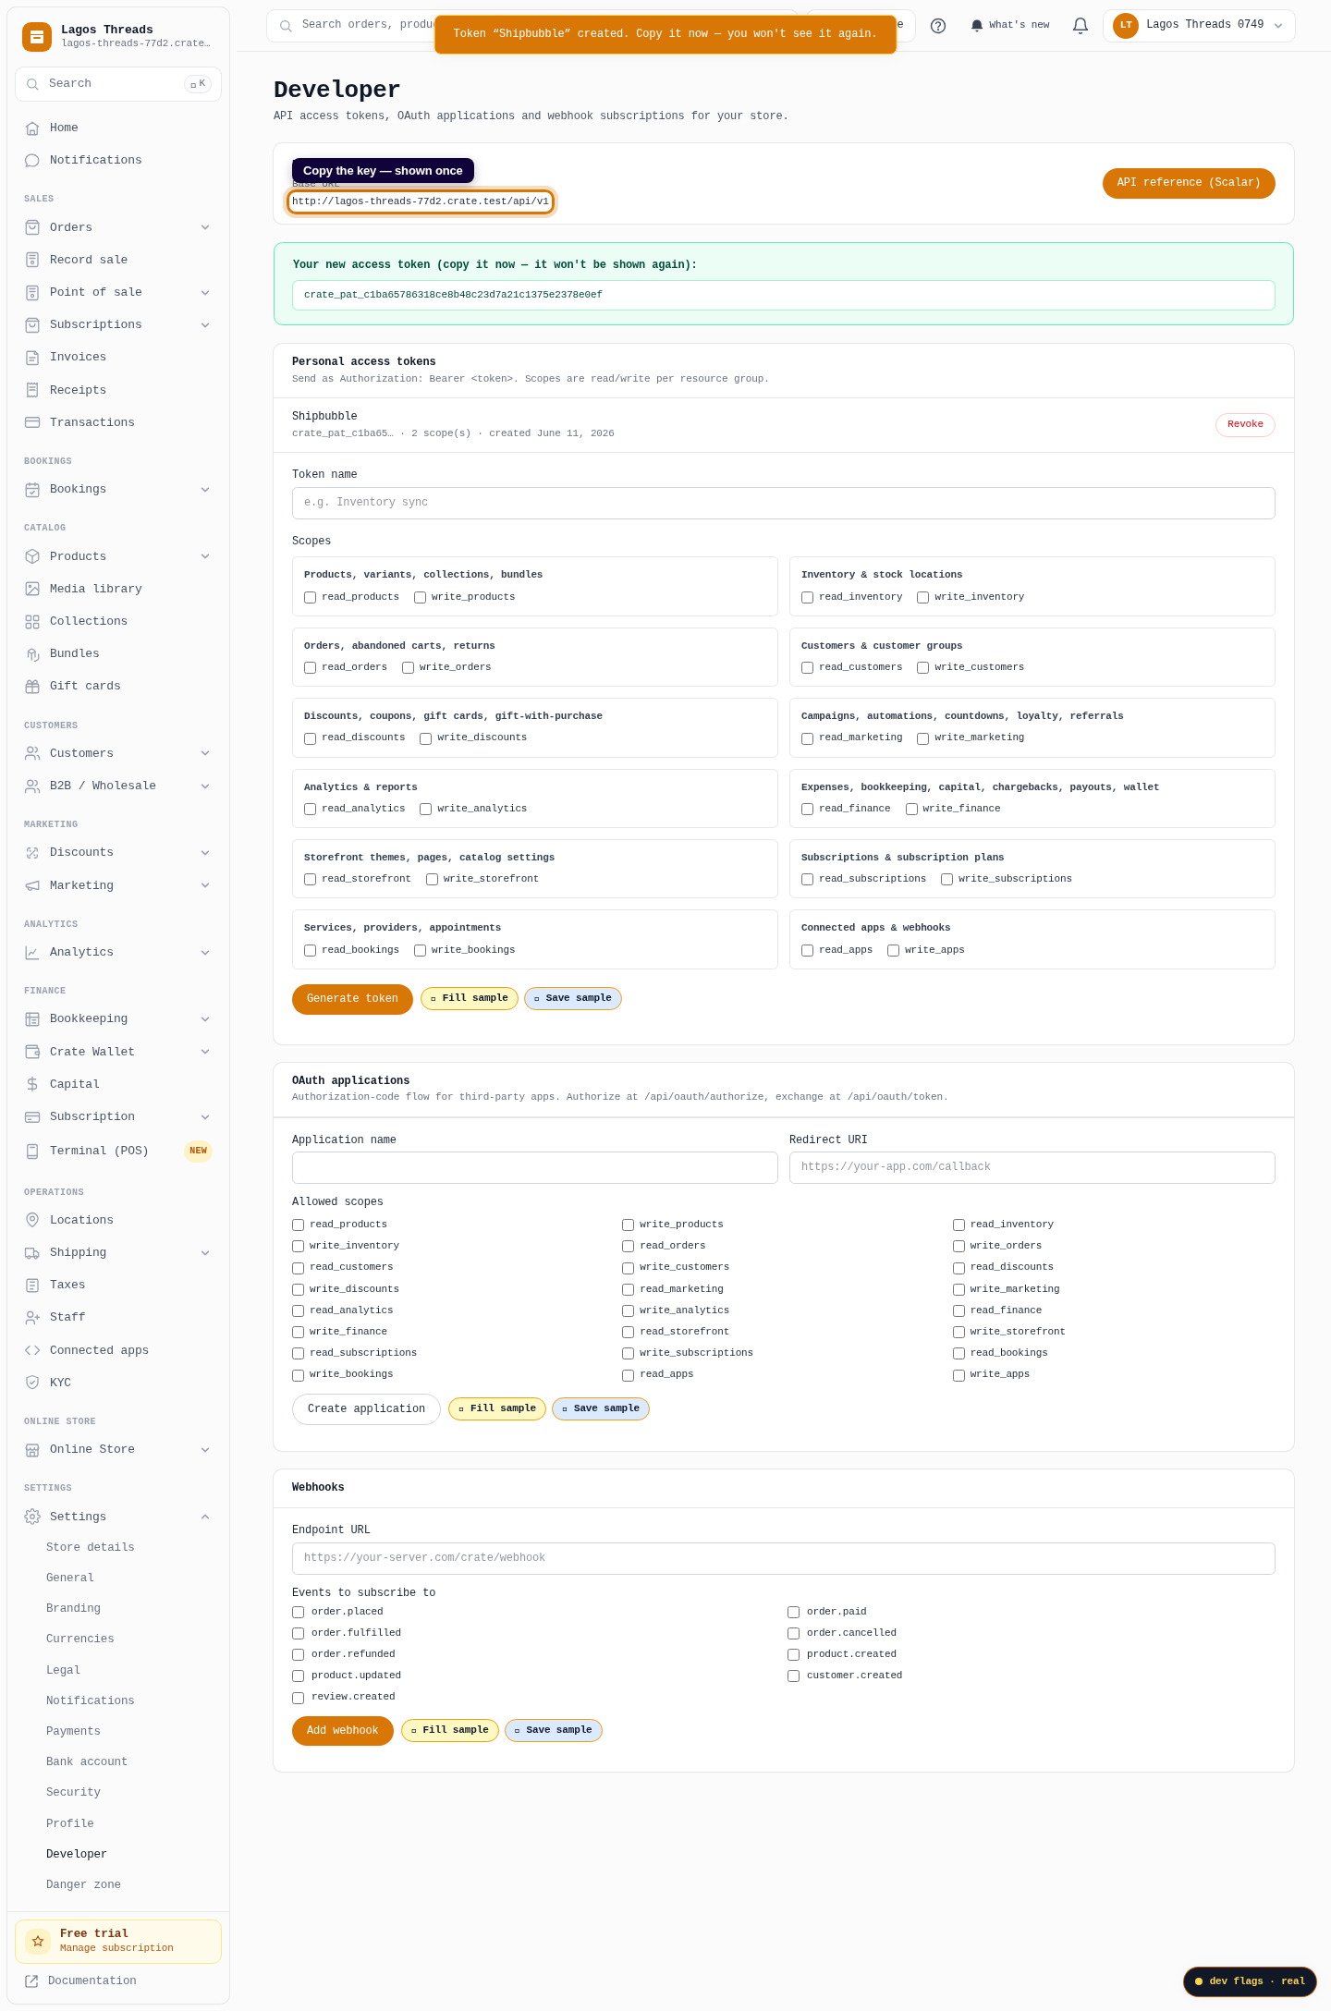
Task: Click the Invoices document icon
Action: pyautogui.click(x=32, y=358)
